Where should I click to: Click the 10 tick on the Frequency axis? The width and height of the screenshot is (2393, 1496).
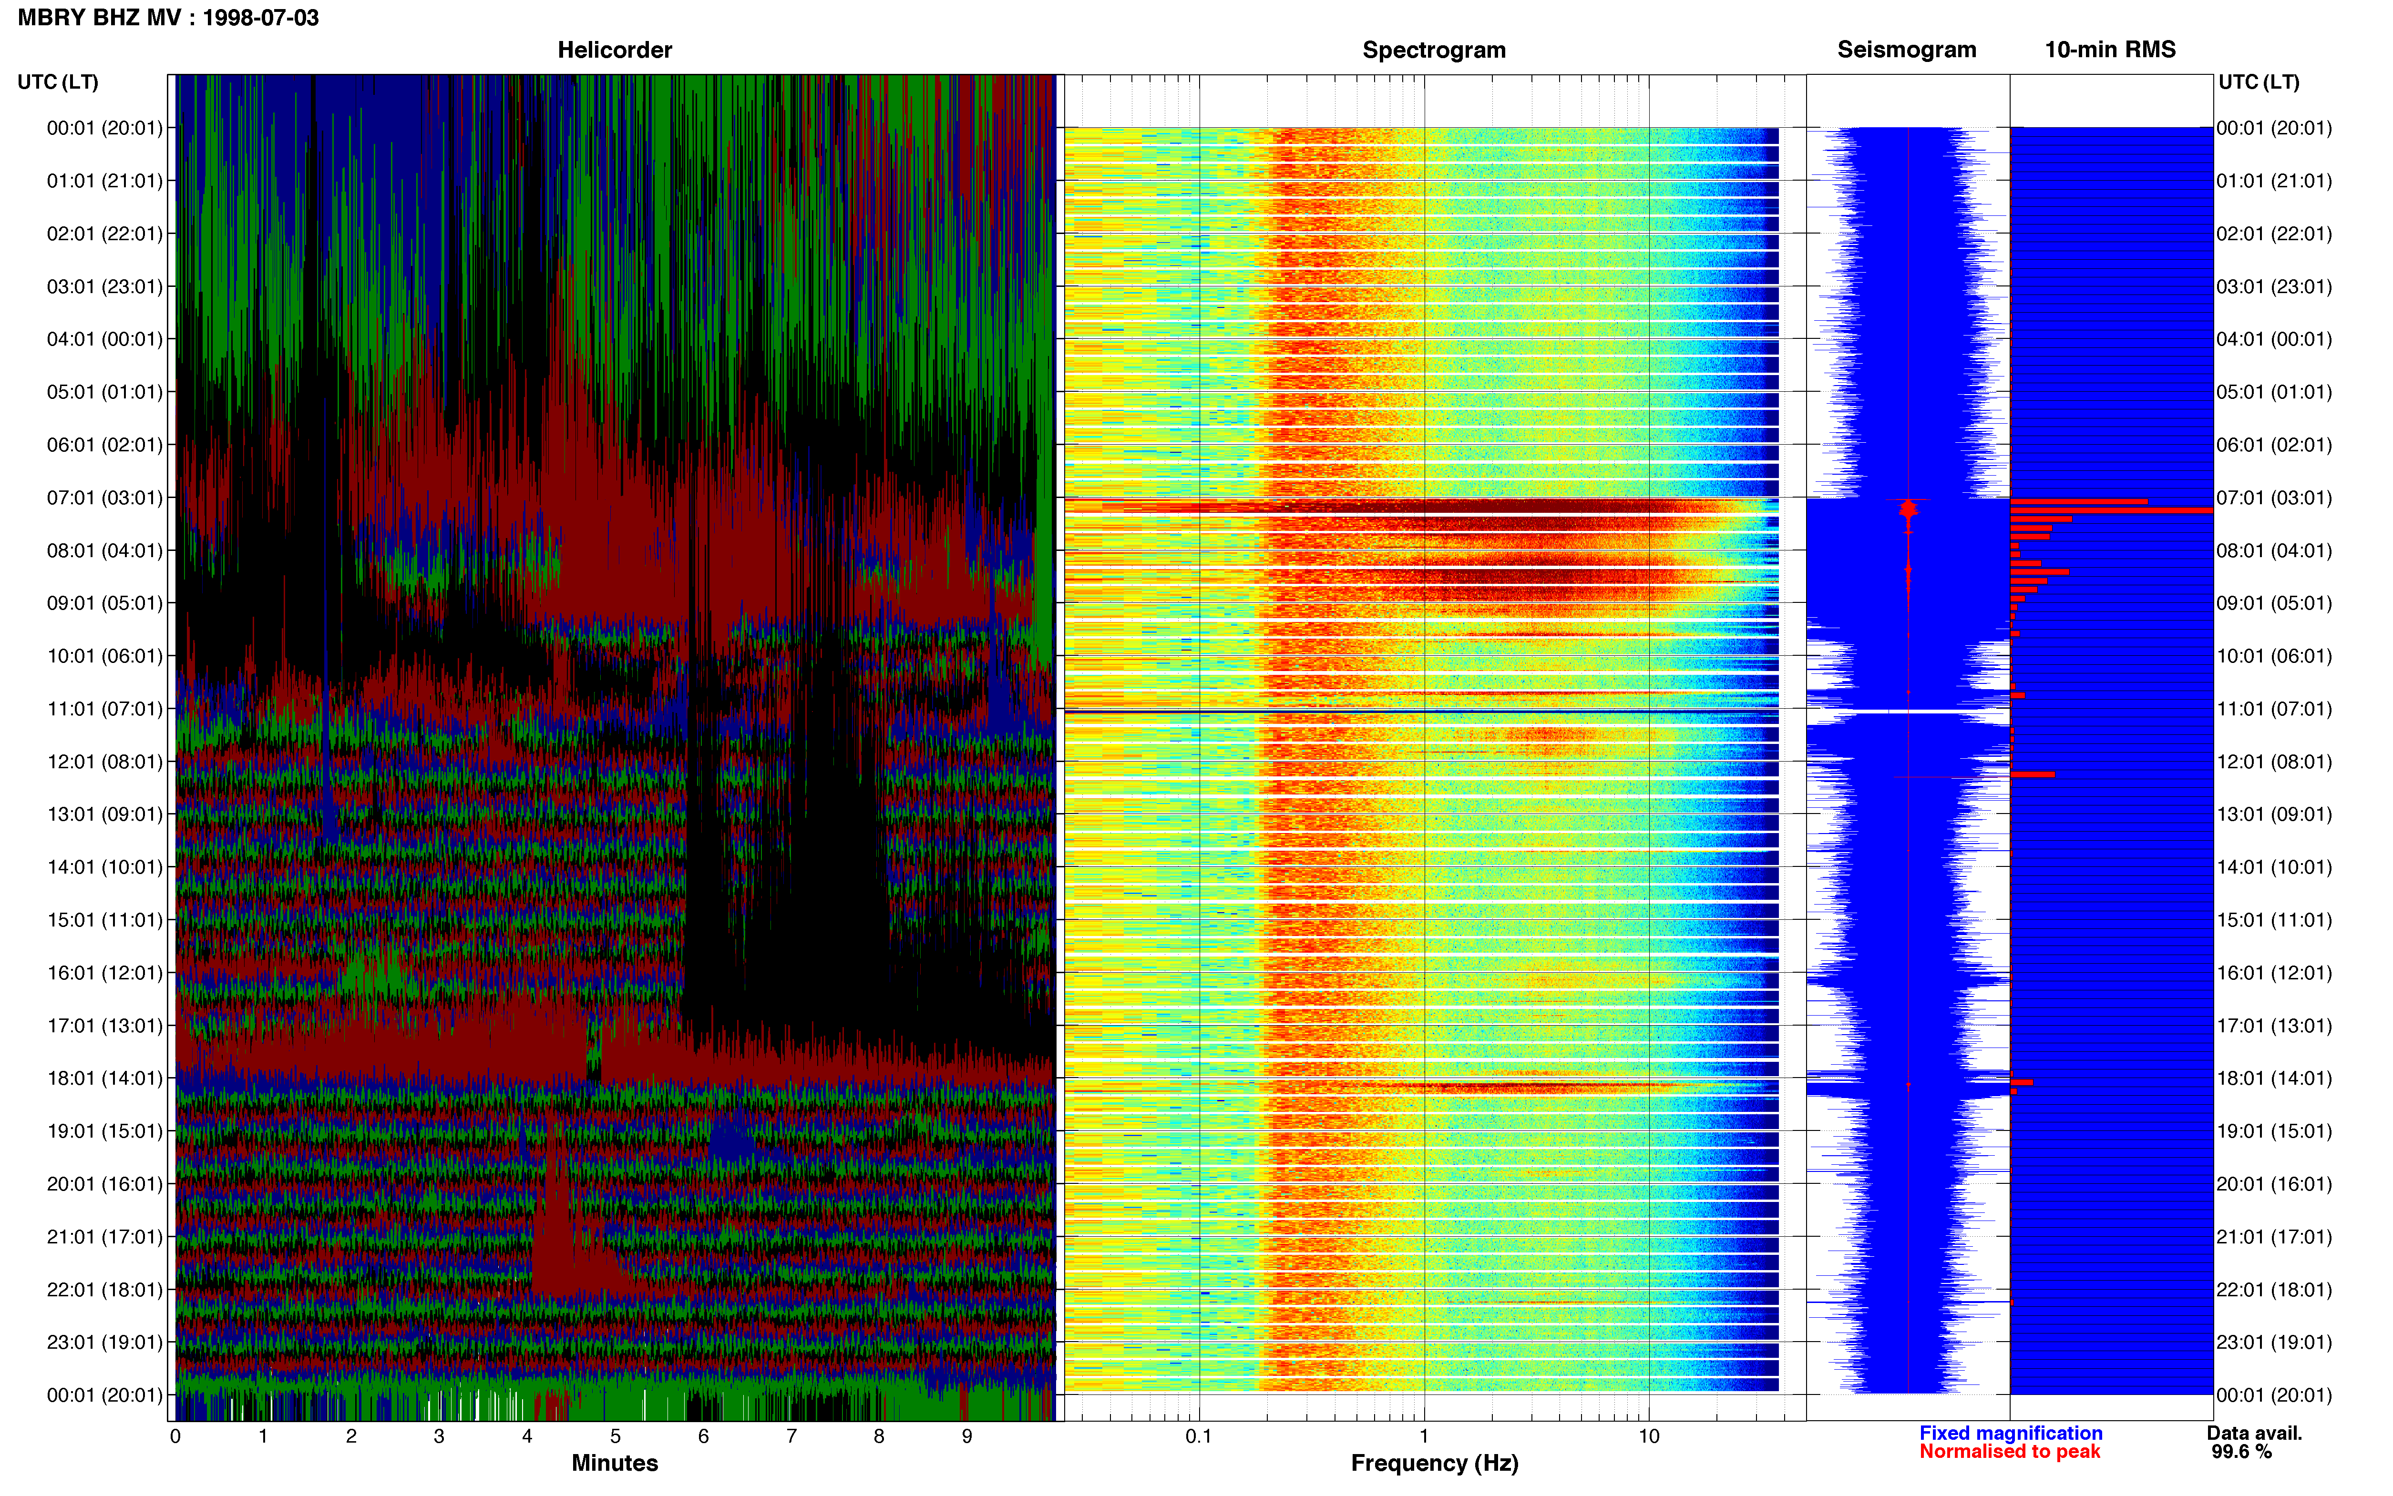tap(1649, 1436)
